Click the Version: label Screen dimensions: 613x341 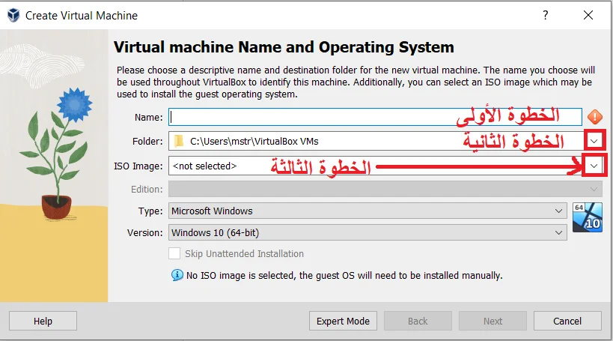pos(144,233)
